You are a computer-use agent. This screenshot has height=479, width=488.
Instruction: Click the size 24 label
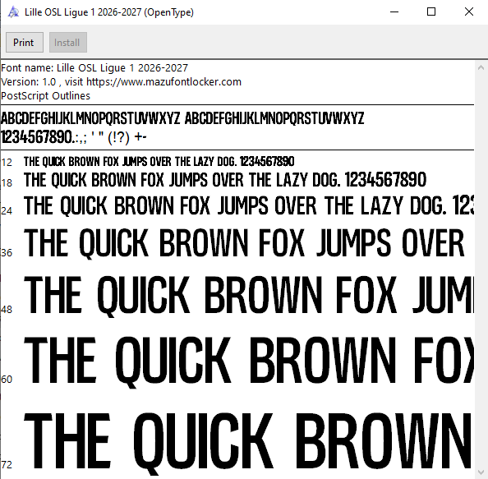[7, 210]
